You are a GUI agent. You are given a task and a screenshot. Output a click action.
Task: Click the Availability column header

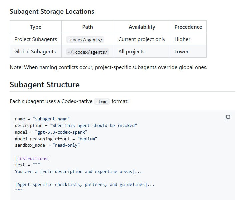(x=142, y=27)
